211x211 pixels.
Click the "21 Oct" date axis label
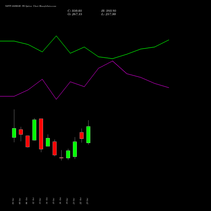74,201
